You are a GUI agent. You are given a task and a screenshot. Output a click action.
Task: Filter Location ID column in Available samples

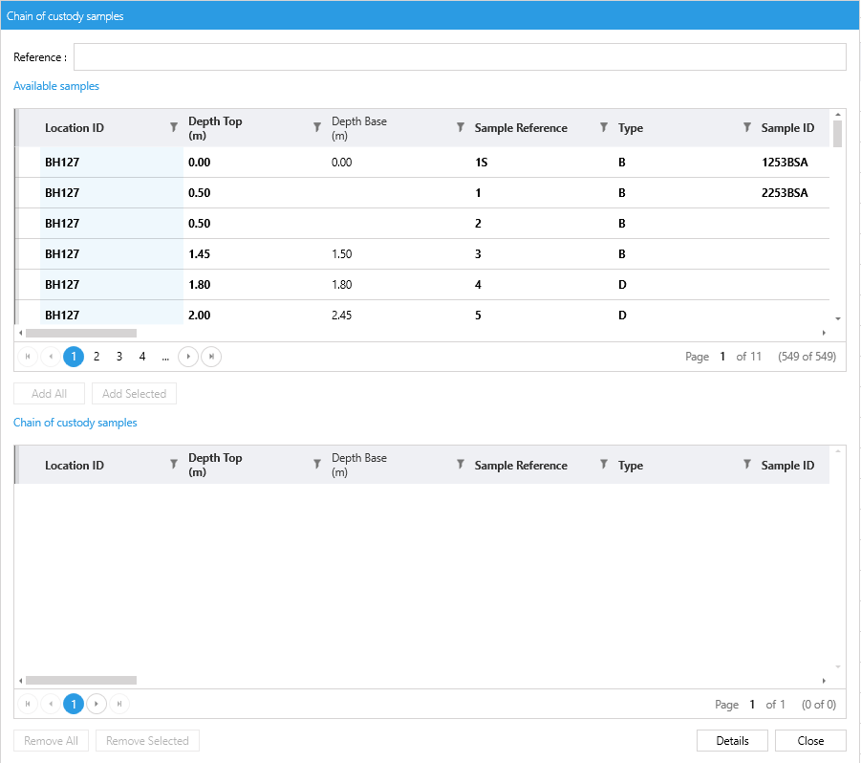click(x=174, y=127)
